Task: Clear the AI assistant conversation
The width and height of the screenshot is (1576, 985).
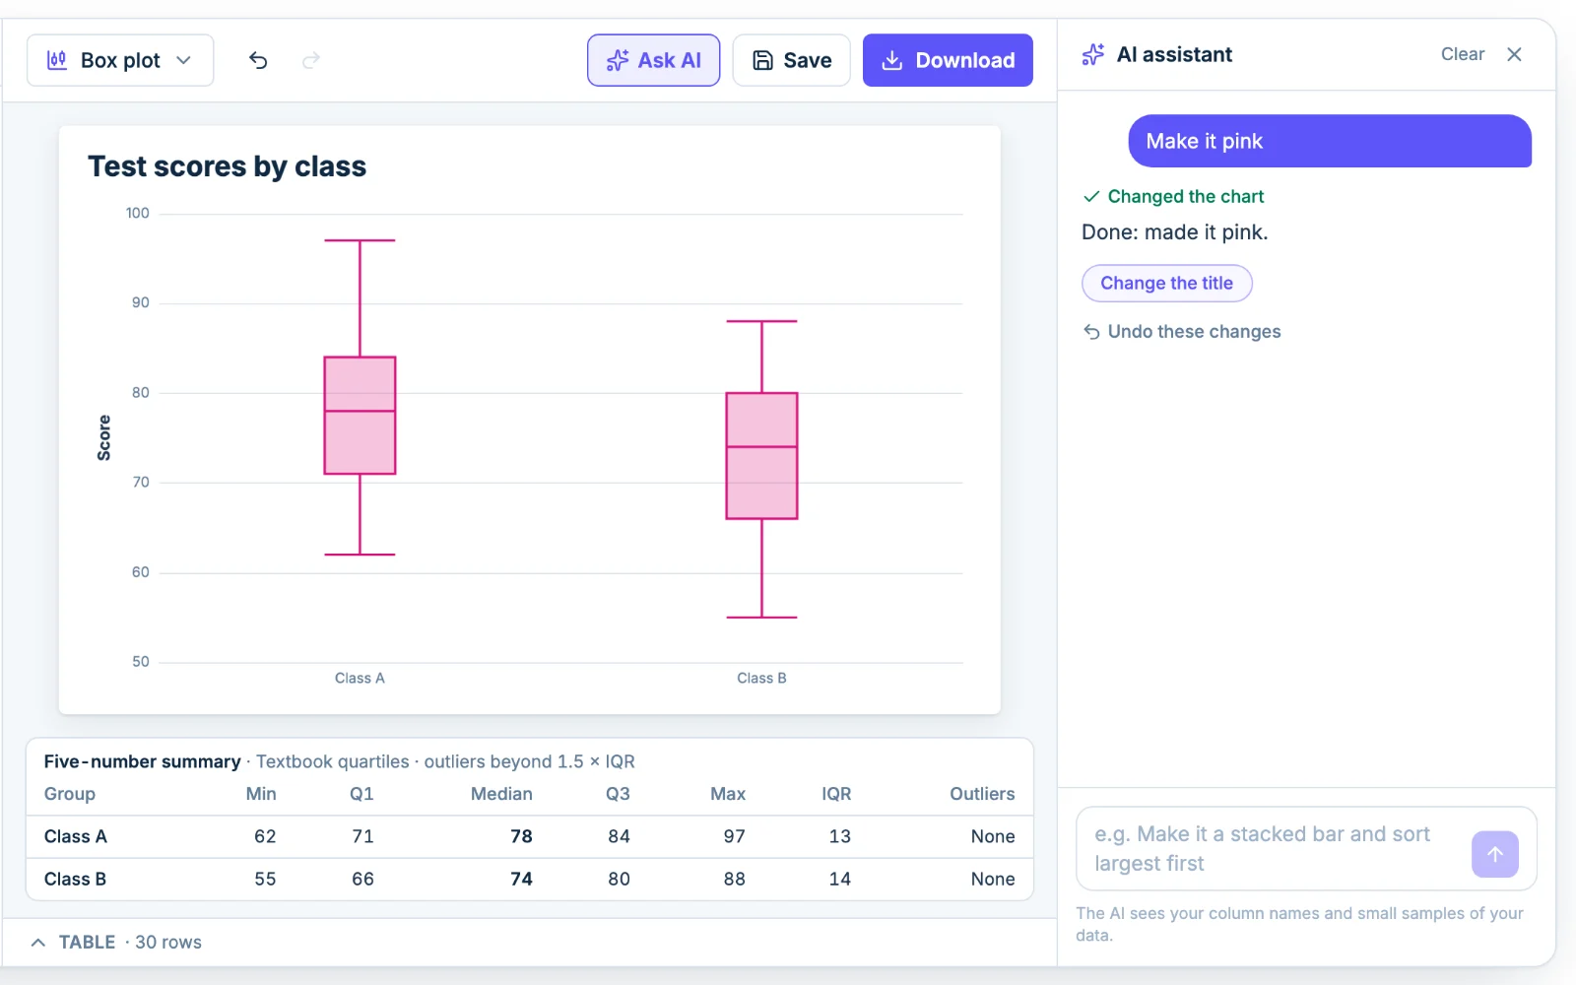Action: [x=1463, y=54]
